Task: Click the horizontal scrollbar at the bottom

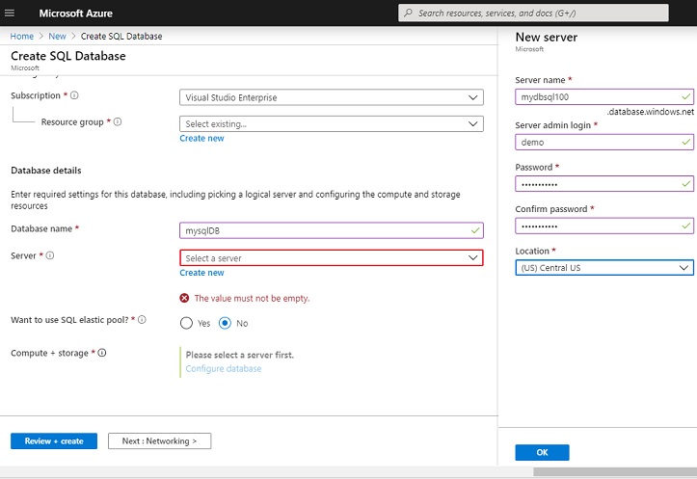Action: tap(615, 471)
